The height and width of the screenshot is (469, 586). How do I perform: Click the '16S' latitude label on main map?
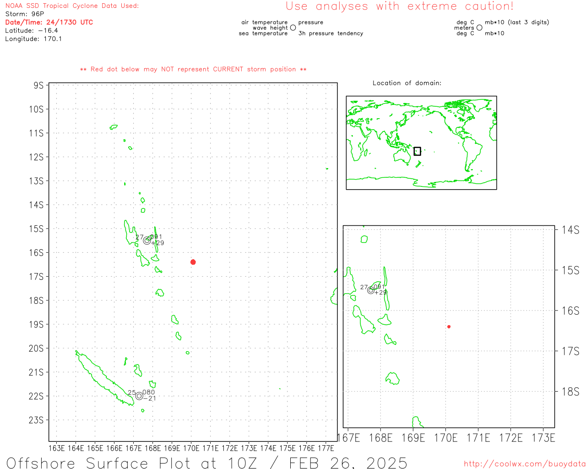point(36,253)
